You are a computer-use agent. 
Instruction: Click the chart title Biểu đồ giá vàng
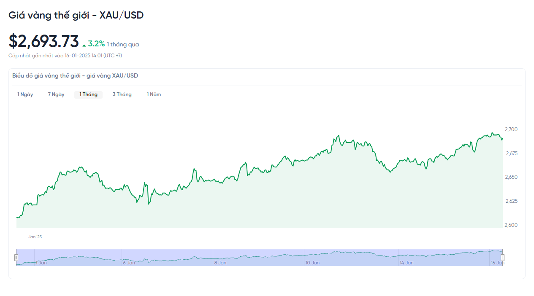pyautogui.click(x=75, y=76)
